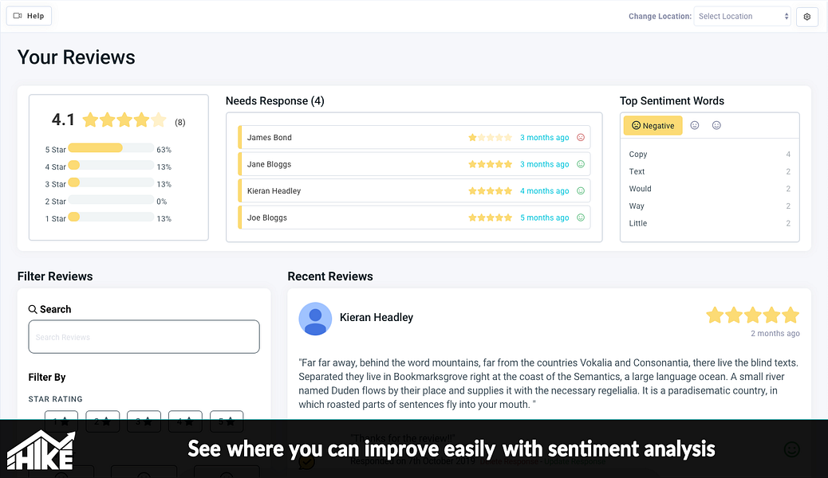
Task: Click the 'Needs Response (4)' heading
Action: pos(274,100)
